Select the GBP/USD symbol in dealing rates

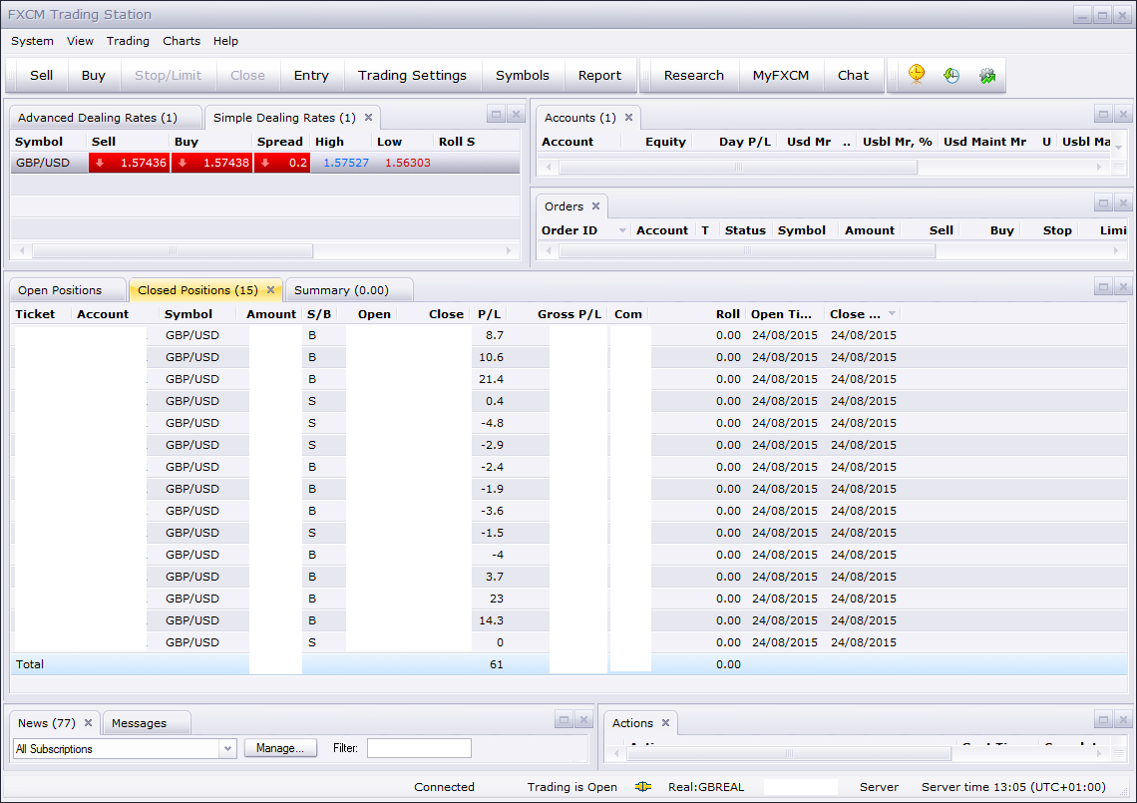click(x=43, y=163)
